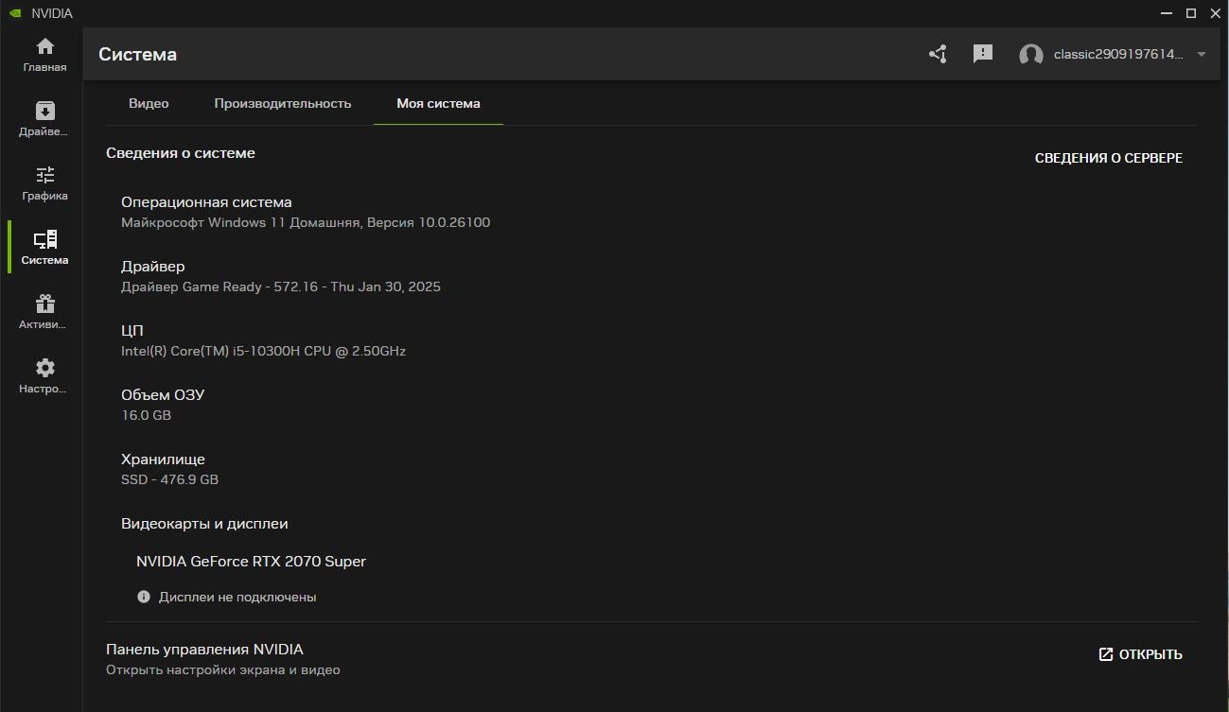The height and width of the screenshot is (712, 1229).
Task: Click the Дисплеи не подключены message
Action: point(237,597)
